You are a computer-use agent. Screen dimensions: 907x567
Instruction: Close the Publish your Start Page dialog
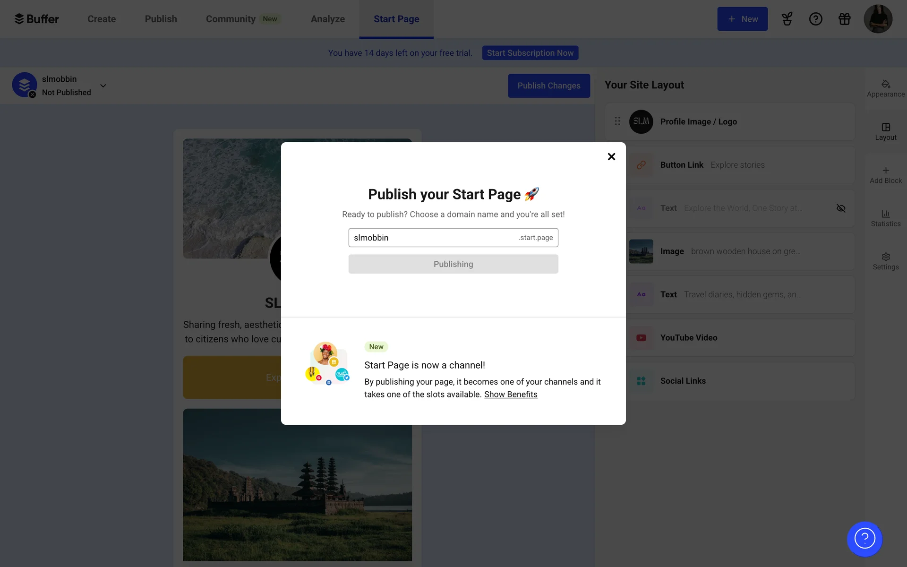pyautogui.click(x=611, y=156)
